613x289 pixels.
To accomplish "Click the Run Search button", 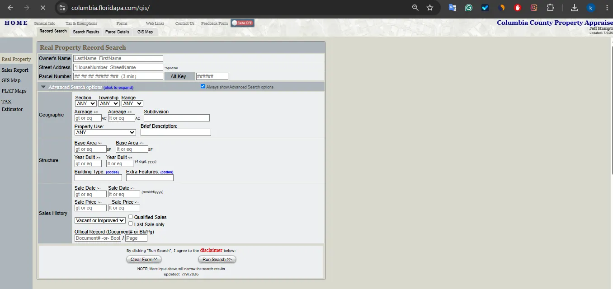I will [217, 259].
